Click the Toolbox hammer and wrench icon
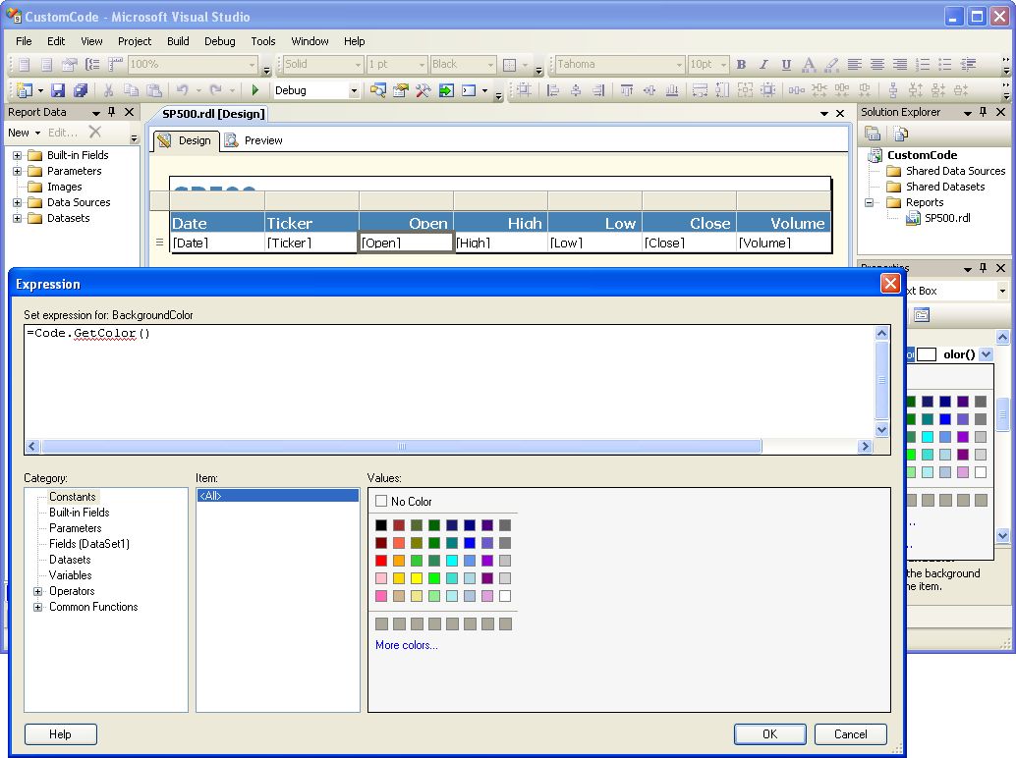Viewport: 1016px width, 758px height. pyautogui.click(x=423, y=90)
